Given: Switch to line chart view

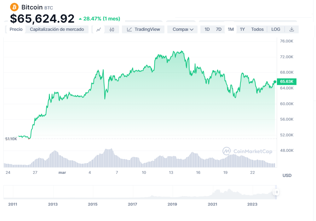Looking at the screenshot, I should point(99,29).
